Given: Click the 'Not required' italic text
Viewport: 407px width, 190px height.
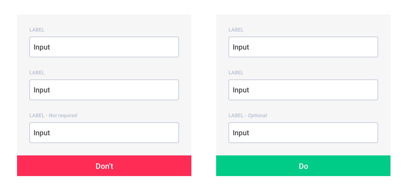Looking at the screenshot, I should point(63,116).
